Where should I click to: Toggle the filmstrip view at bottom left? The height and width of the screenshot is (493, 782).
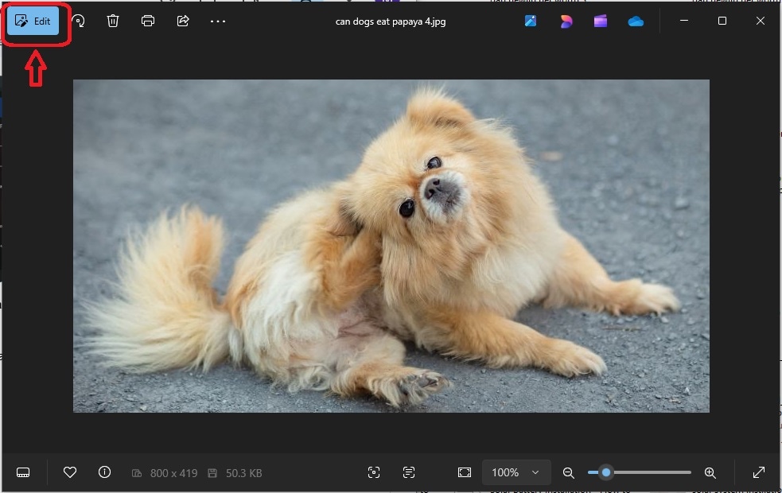(x=23, y=472)
